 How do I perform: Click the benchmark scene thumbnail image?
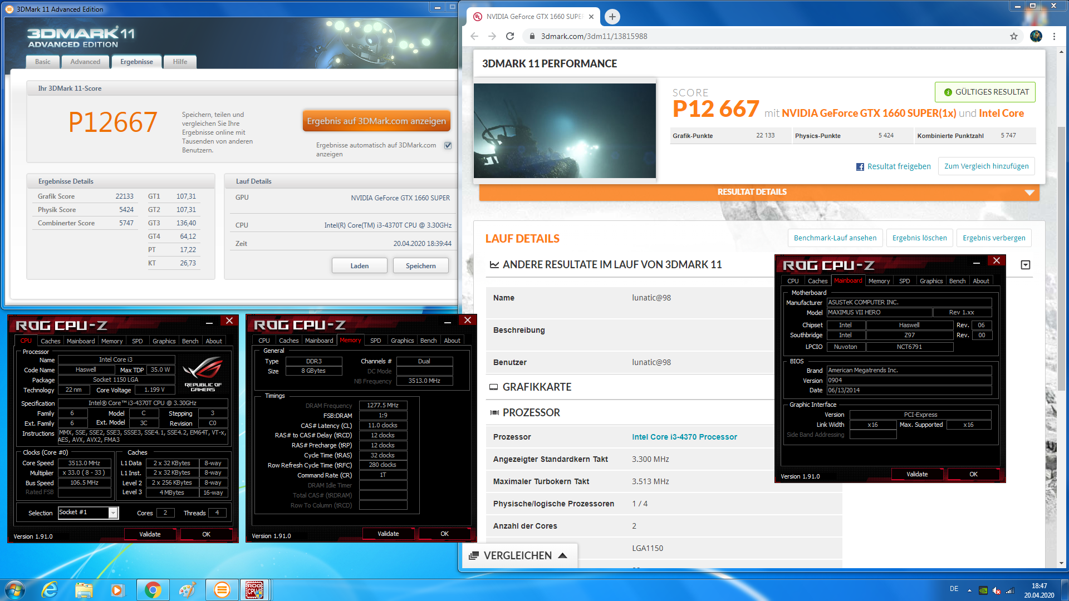click(x=565, y=131)
